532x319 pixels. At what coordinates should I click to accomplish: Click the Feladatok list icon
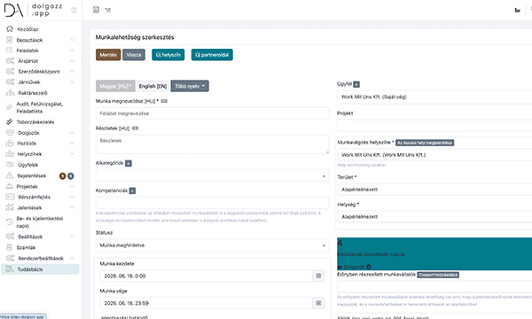pyautogui.click(x=10, y=51)
